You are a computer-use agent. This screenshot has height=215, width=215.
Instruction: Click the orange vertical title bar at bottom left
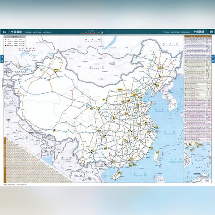click(5, 160)
